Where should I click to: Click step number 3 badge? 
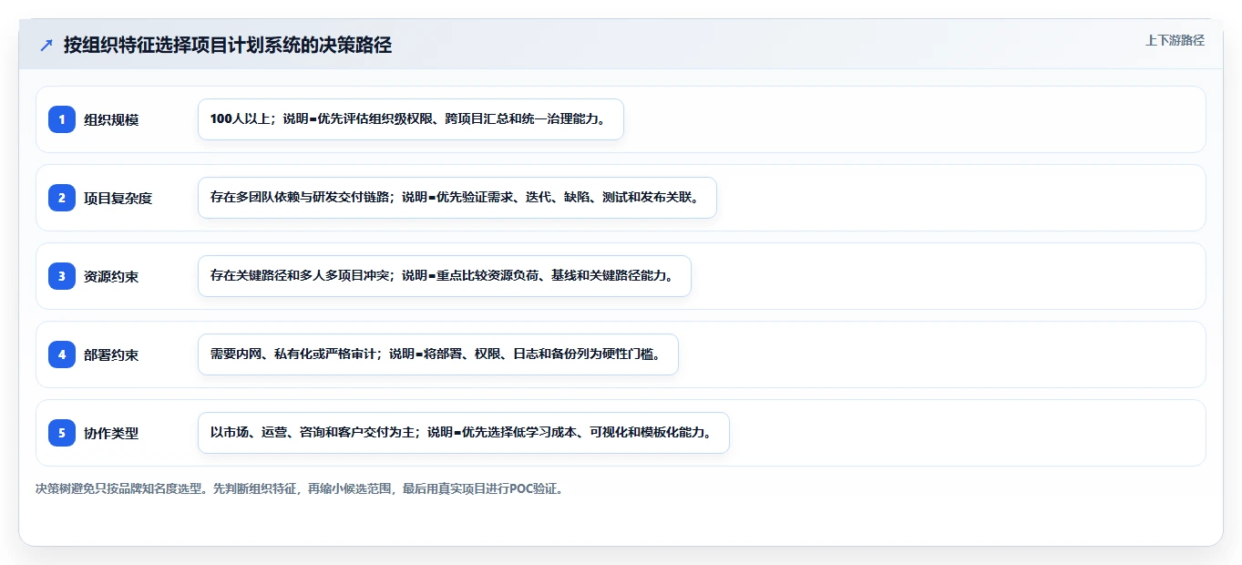click(x=62, y=276)
